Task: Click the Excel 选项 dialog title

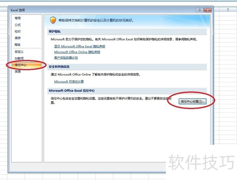Action: coord(18,10)
